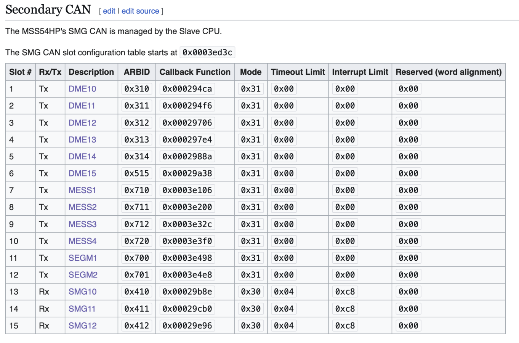519x343 pixels.
Task: Click the edit link beside Secondary CAN
Action: 109,11
